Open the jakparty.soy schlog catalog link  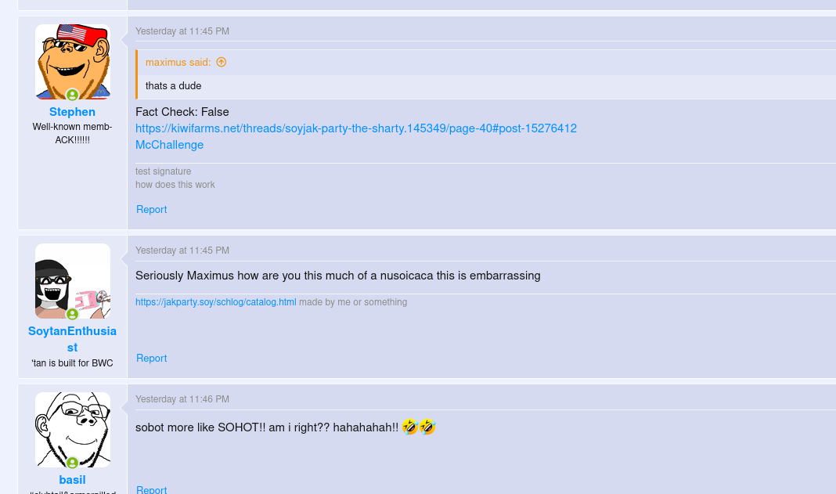pyautogui.click(x=215, y=302)
